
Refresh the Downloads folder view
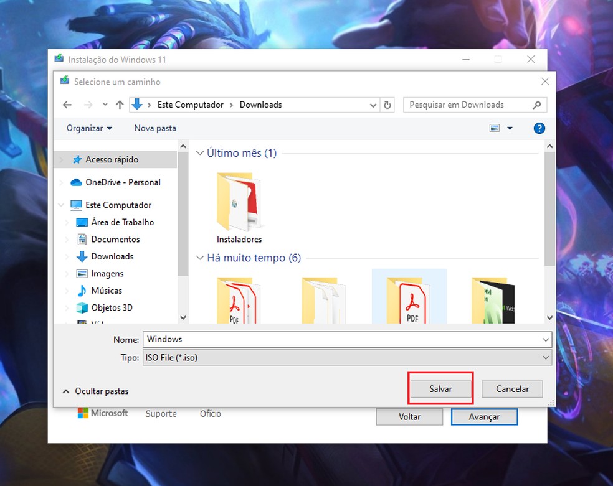388,105
